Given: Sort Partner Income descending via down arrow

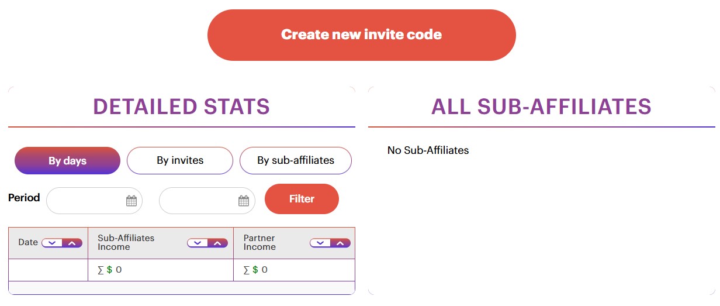Looking at the screenshot, I should click(320, 243).
